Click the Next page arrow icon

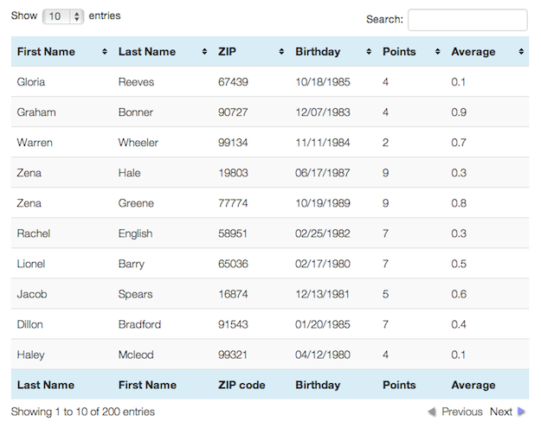[521, 412]
